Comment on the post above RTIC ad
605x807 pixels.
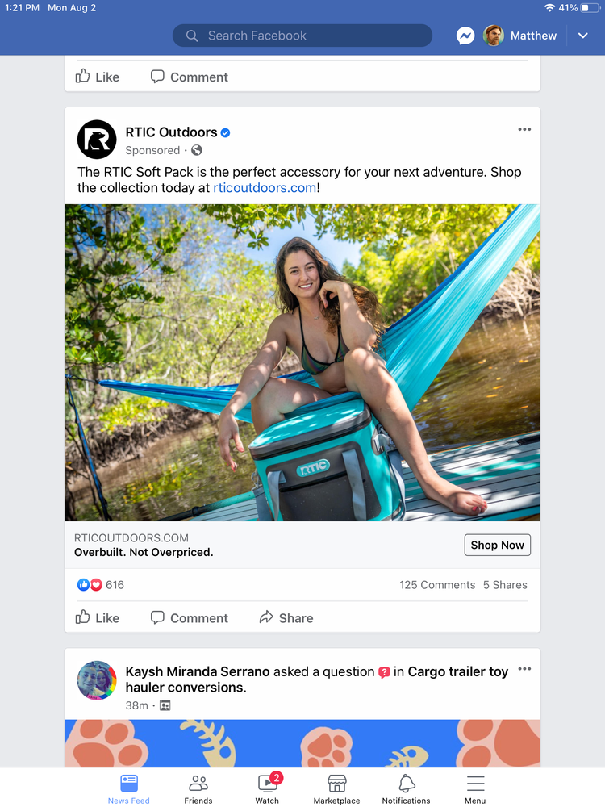[x=190, y=77]
